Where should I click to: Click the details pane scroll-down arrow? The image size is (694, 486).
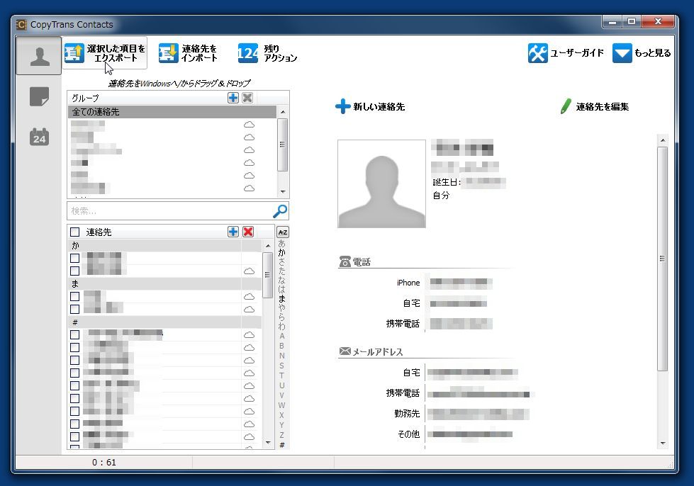click(x=663, y=443)
